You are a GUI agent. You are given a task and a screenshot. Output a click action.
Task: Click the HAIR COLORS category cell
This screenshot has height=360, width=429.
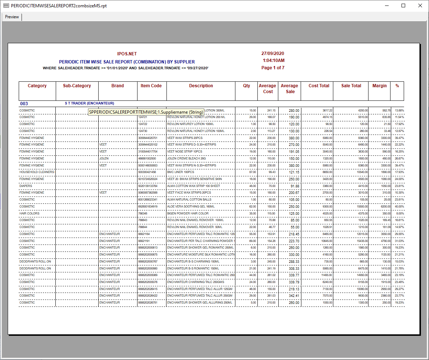[x=29, y=213]
